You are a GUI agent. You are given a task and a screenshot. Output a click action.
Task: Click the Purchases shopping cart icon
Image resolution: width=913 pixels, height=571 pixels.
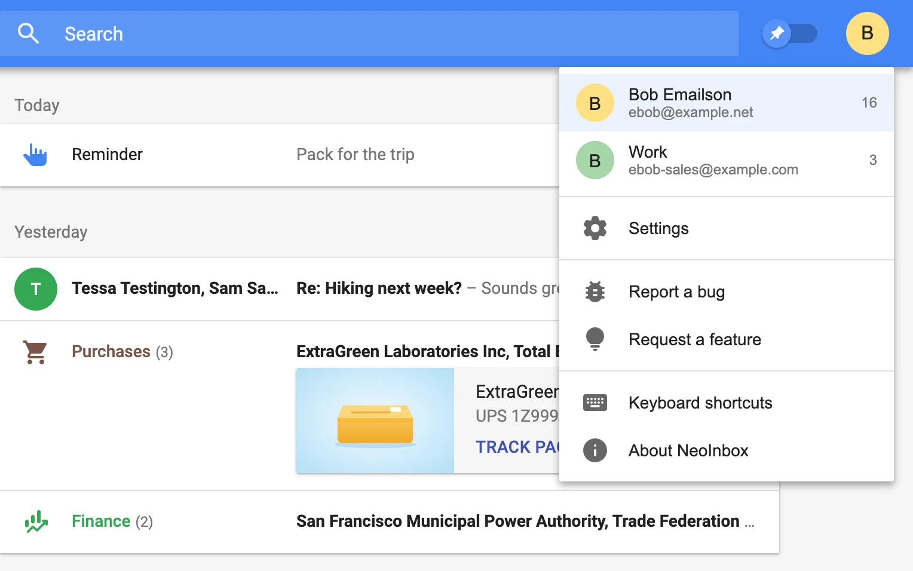pos(35,352)
